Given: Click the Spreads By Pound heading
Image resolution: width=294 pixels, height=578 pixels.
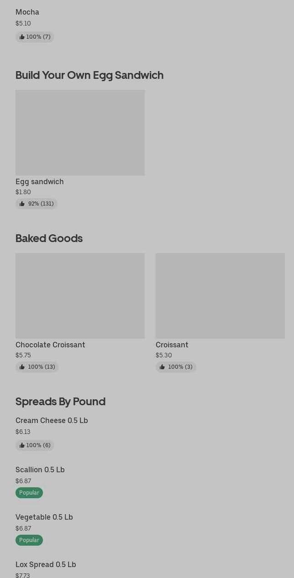Looking at the screenshot, I should (60, 402).
